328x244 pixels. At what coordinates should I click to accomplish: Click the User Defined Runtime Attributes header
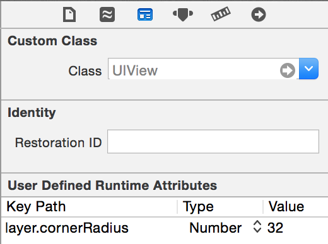(112, 186)
